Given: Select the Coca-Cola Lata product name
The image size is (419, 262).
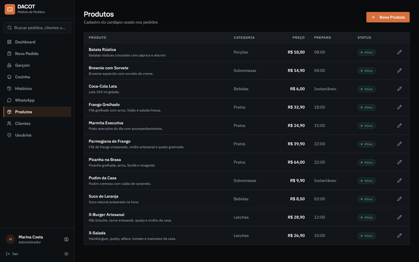Looking at the screenshot, I should (103, 86).
